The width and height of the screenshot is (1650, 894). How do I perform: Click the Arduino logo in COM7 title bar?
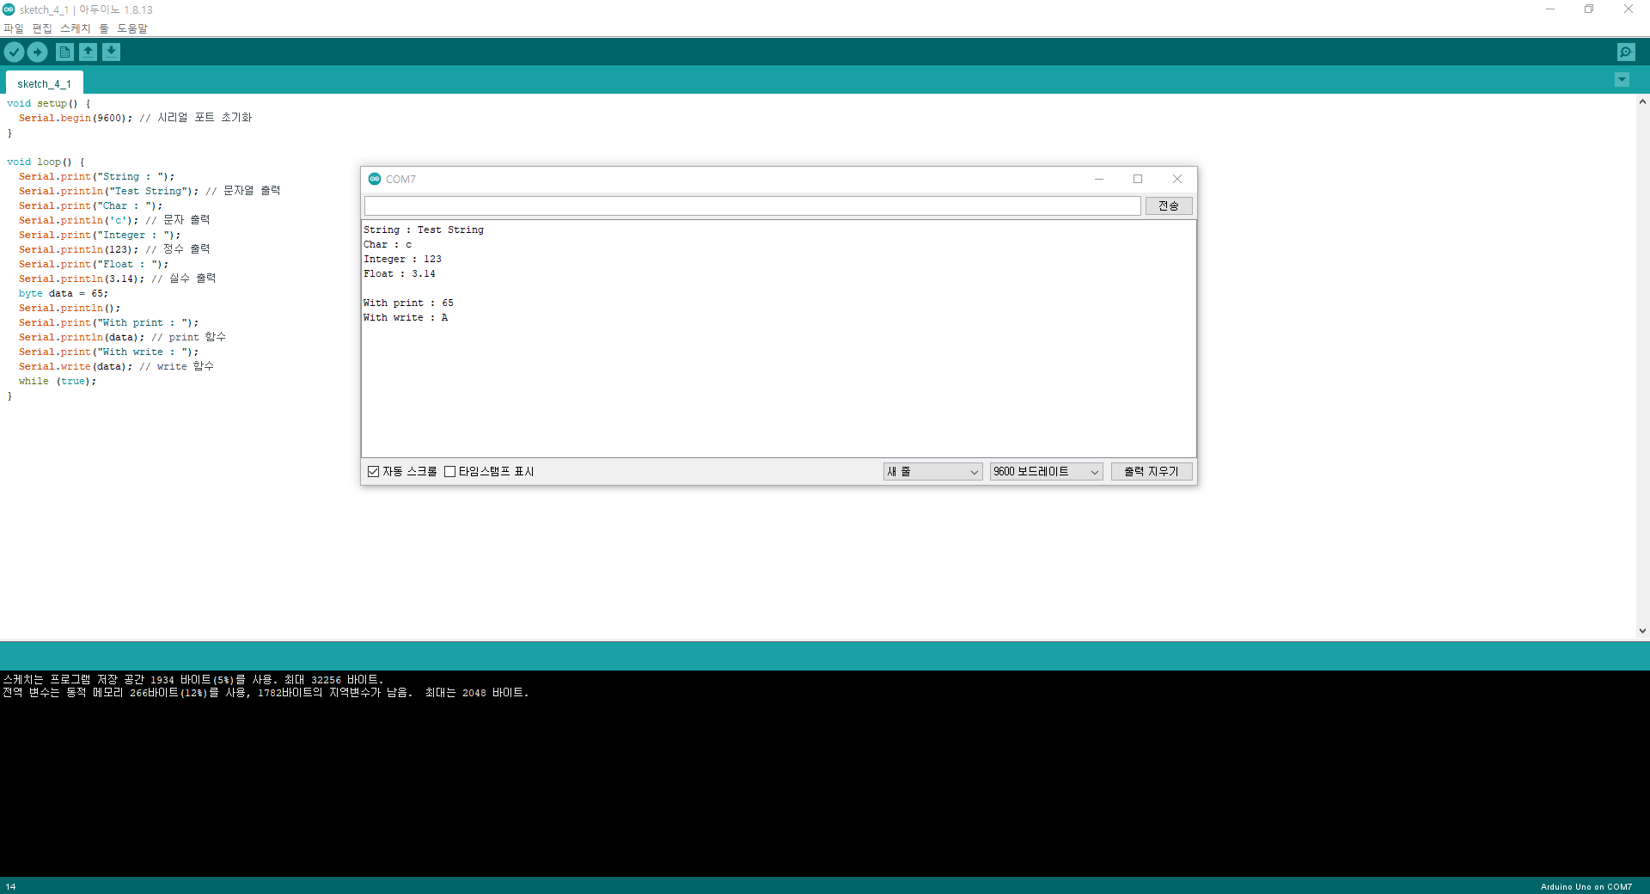pyautogui.click(x=375, y=179)
